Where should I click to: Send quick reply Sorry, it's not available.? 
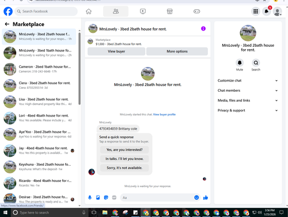(124, 168)
